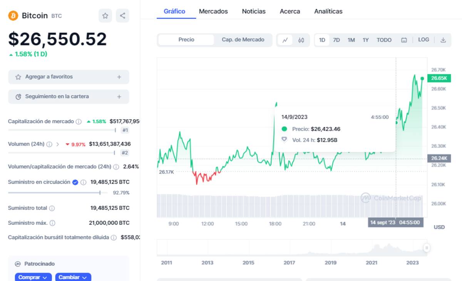Switch to candlestick chart icon
Image resolution: width=462 pixels, height=281 pixels.
coord(301,40)
